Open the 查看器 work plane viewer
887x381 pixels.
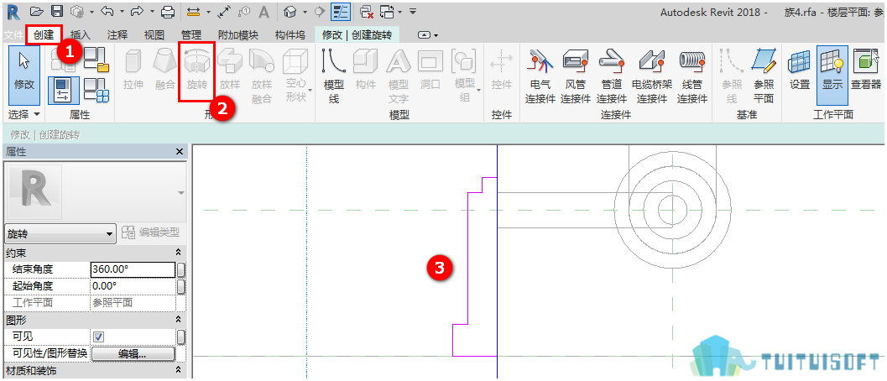point(866,70)
